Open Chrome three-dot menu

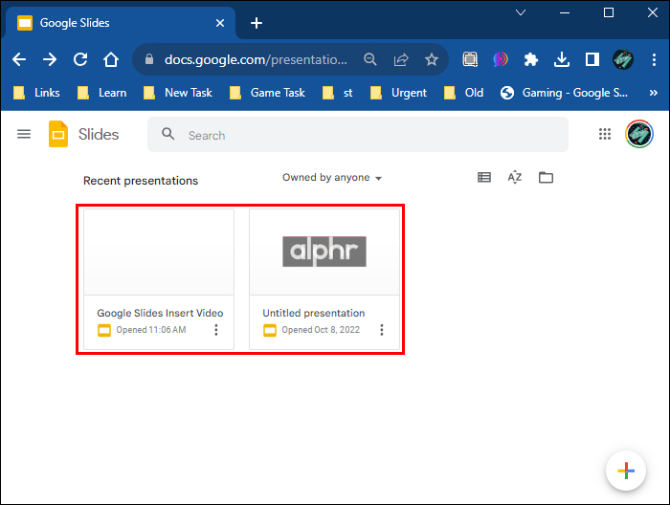pos(654,59)
